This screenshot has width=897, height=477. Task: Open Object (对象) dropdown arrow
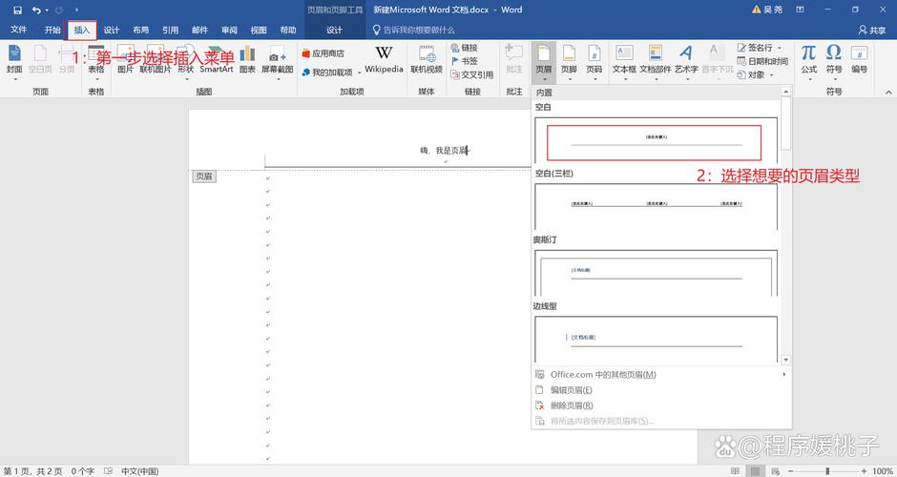coord(771,75)
